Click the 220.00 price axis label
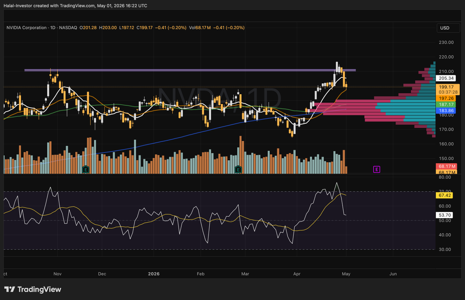Screen dimensions: 465x300 click(x=445, y=57)
